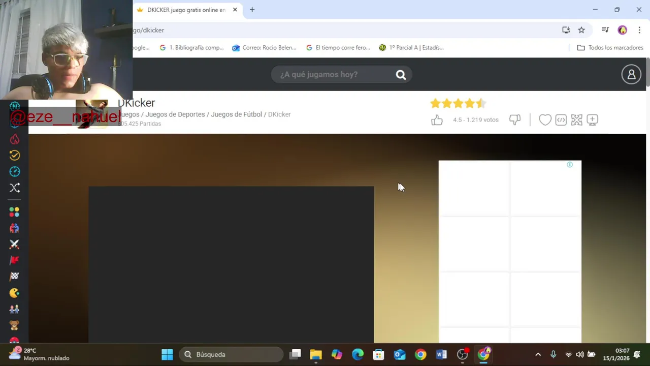Open File Explorer from taskbar
Viewport: 650px width, 366px height.
coord(316,354)
